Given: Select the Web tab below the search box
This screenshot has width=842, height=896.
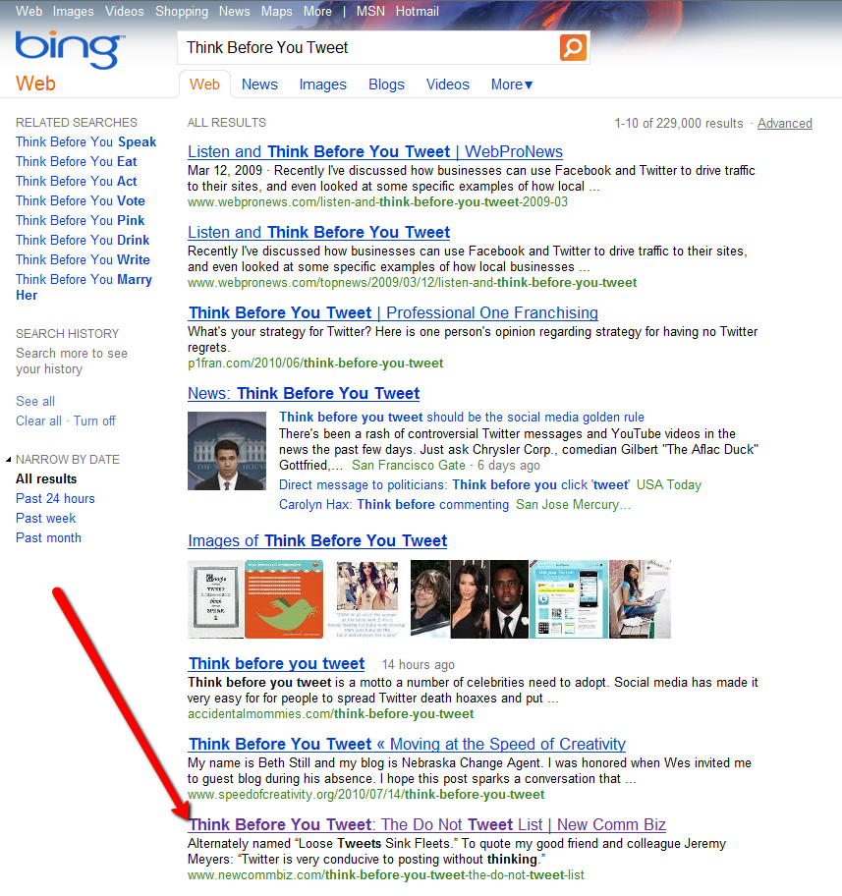Looking at the screenshot, I should pos(204,84).
